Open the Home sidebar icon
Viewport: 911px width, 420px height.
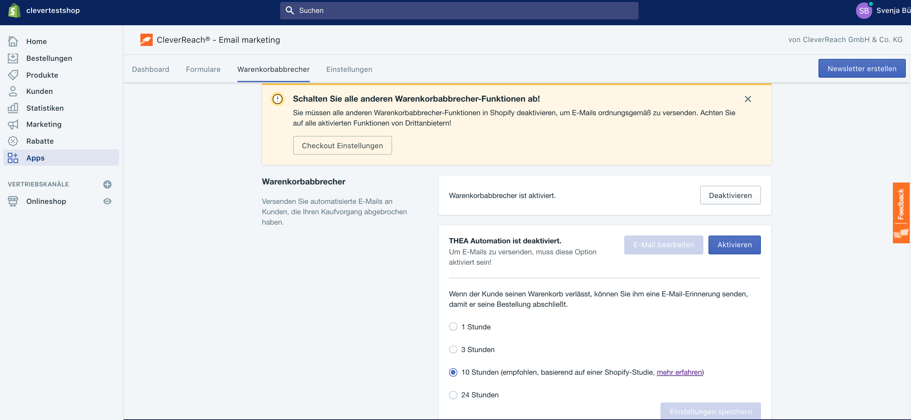[x=13, y=41]
